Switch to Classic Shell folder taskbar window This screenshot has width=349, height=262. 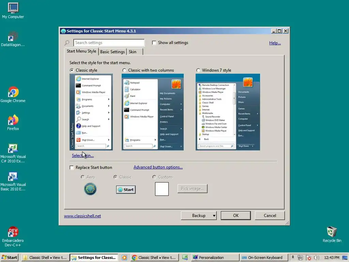tap(45, 258)
